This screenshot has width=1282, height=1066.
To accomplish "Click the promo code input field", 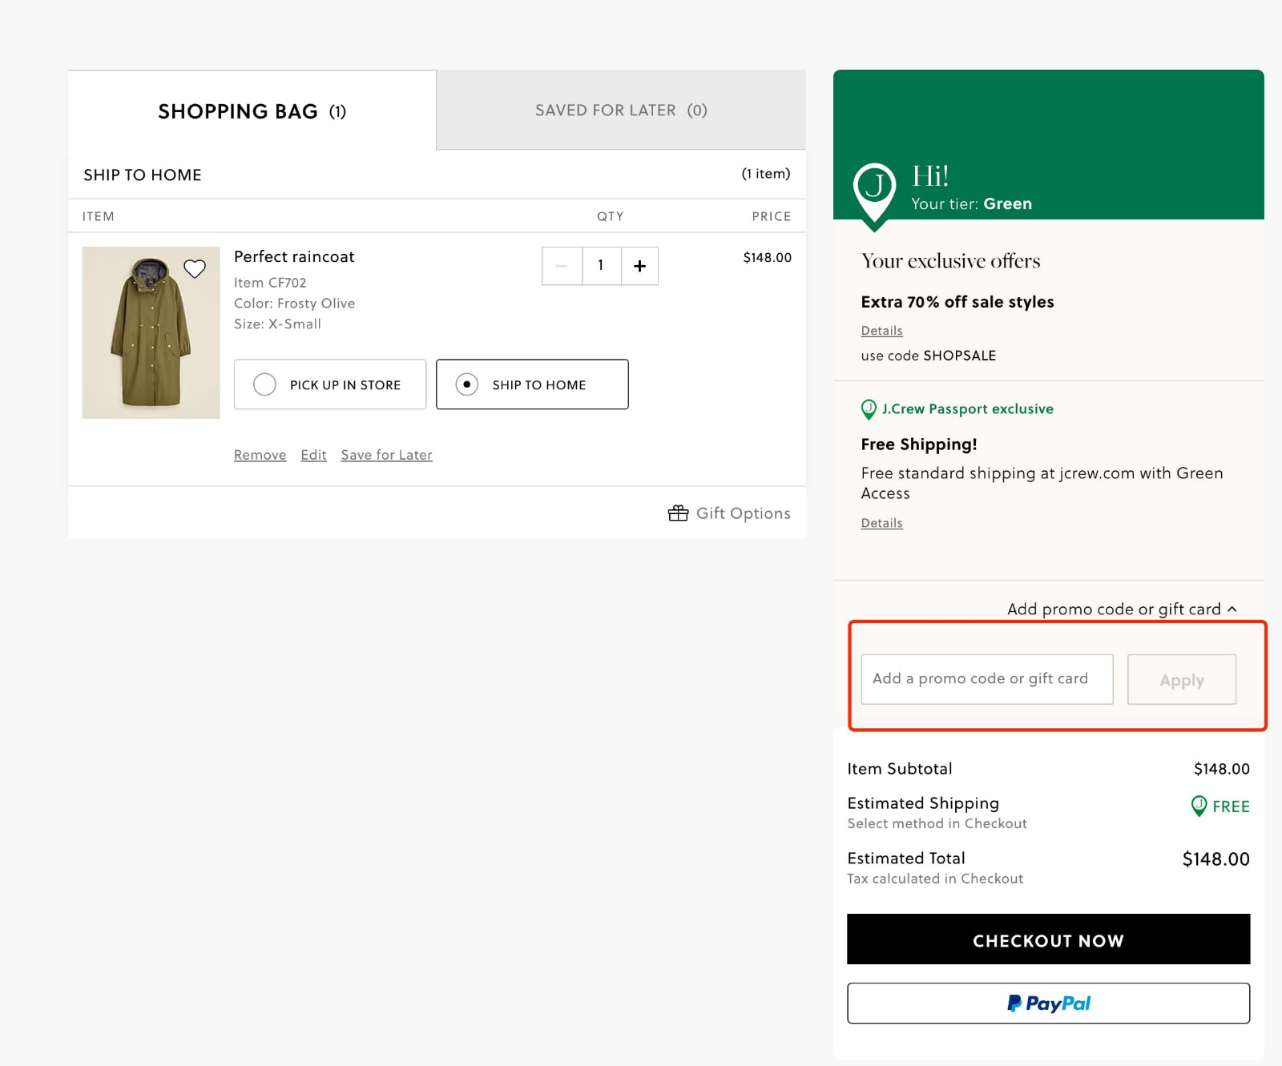I will [x=986, y=679].
